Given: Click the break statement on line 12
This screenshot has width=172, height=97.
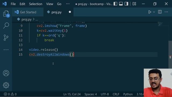Looking at the screenshot, I should click(49, 40).
